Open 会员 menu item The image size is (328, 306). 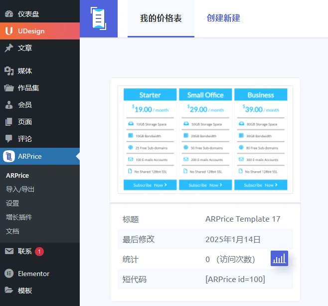(40, 105)
